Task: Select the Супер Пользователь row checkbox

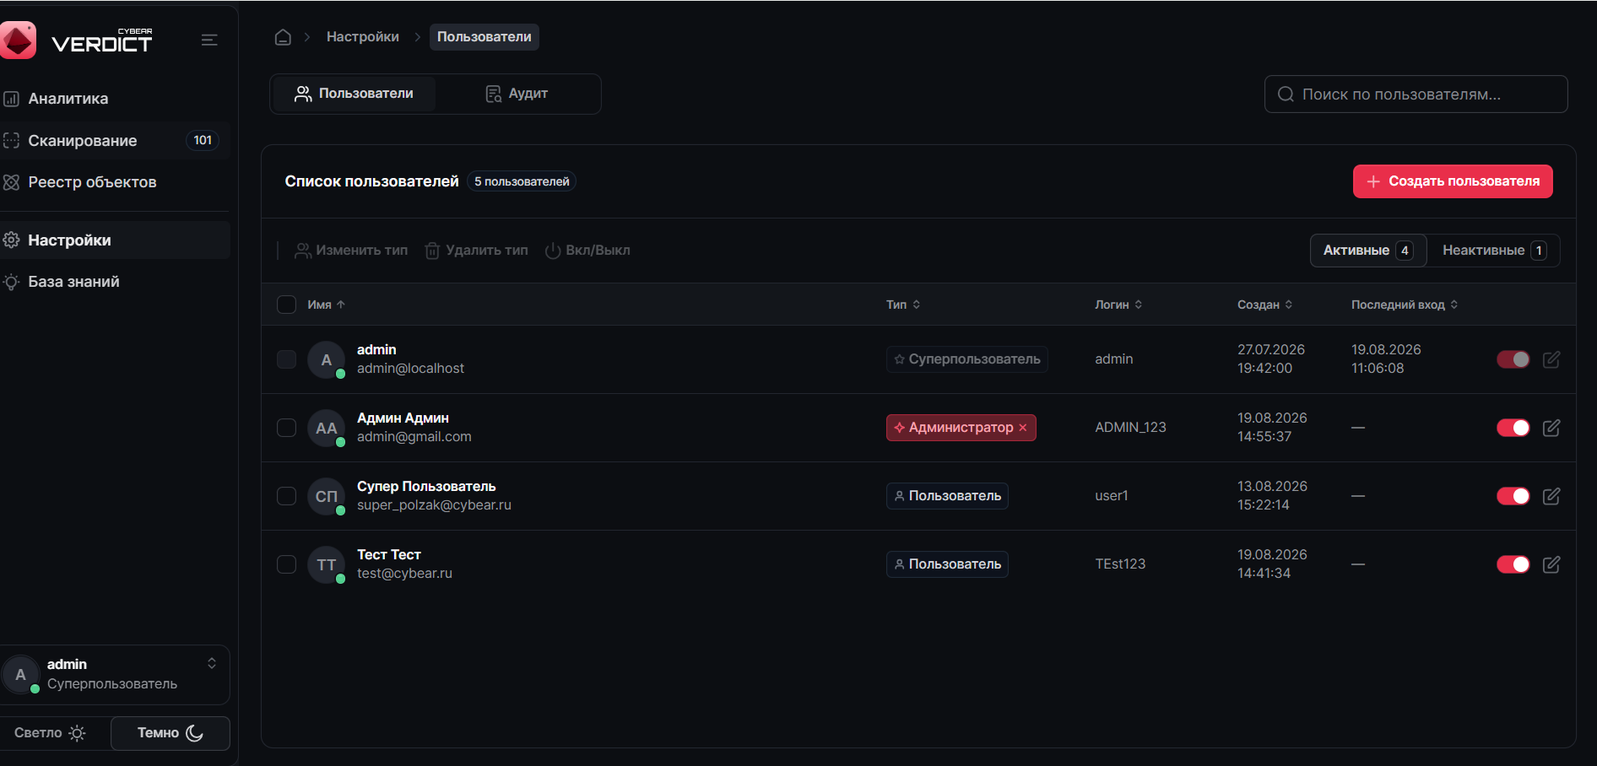Action: tap(287, 496)
